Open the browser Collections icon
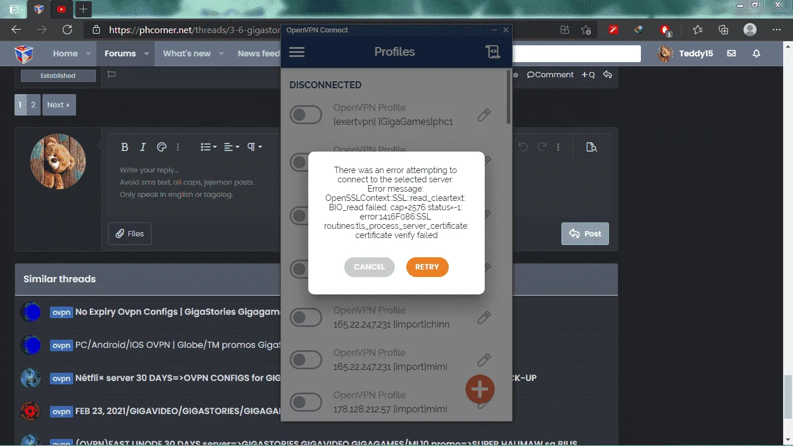The image size is (793, 446). tap(723, 30)
